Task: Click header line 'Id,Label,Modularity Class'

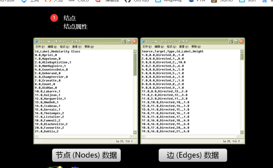Action: 57,51
